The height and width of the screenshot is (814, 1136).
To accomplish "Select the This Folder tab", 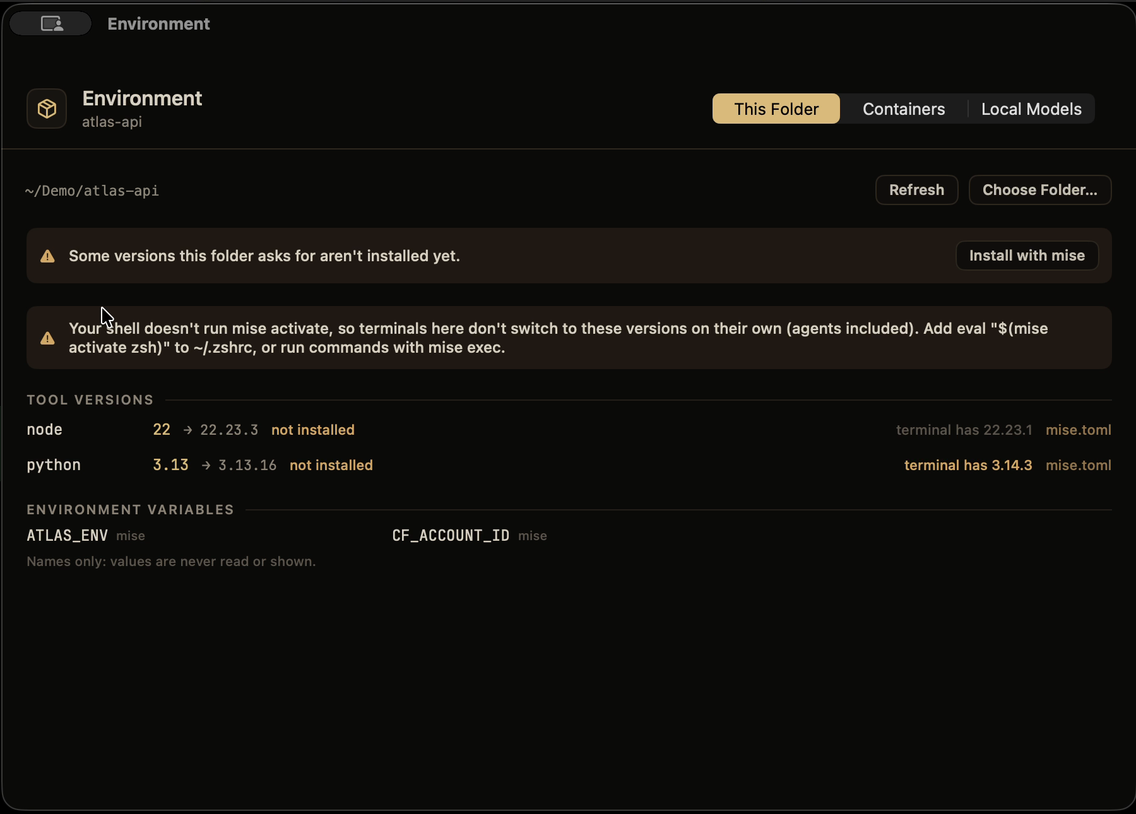I will (x=776, y=109).
